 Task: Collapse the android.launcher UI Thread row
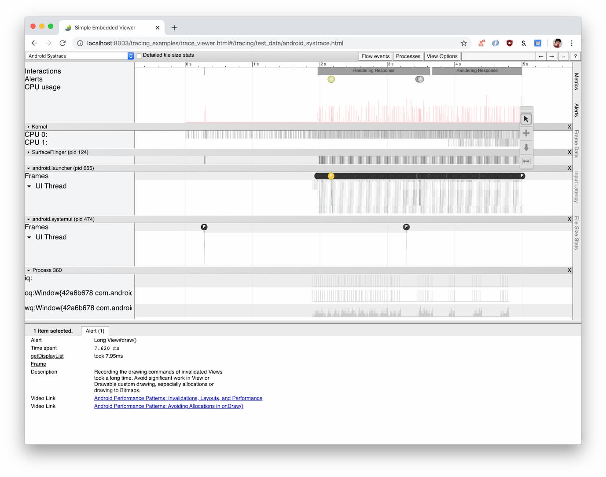click(x=29, y=186)
